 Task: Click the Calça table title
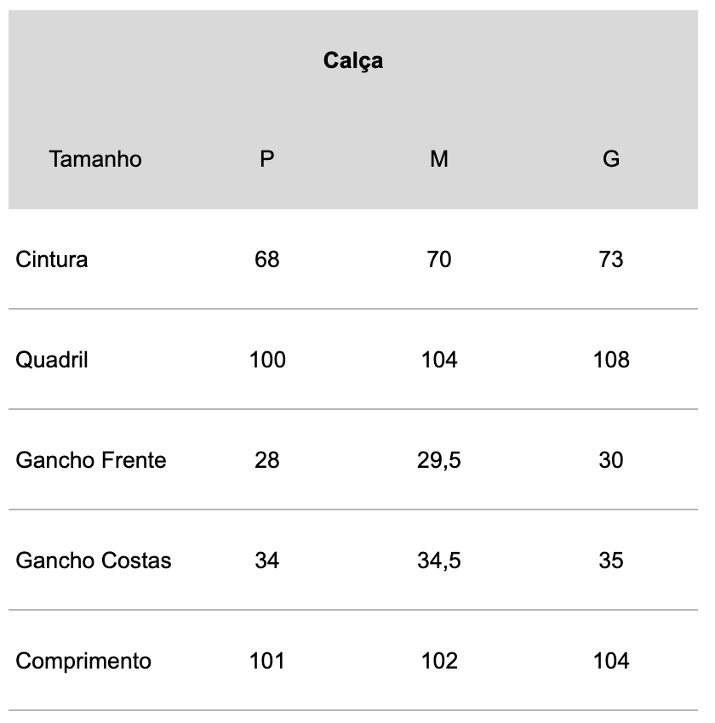353,60
